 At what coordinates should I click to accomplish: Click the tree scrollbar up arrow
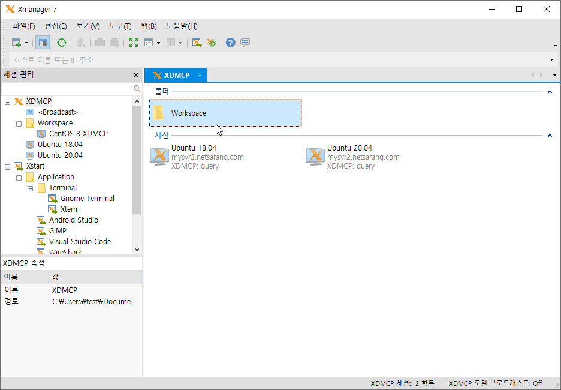(x=137, y=101)
